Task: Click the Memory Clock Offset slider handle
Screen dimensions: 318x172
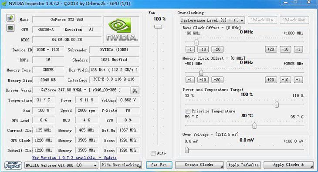Action: pos(201,73)
